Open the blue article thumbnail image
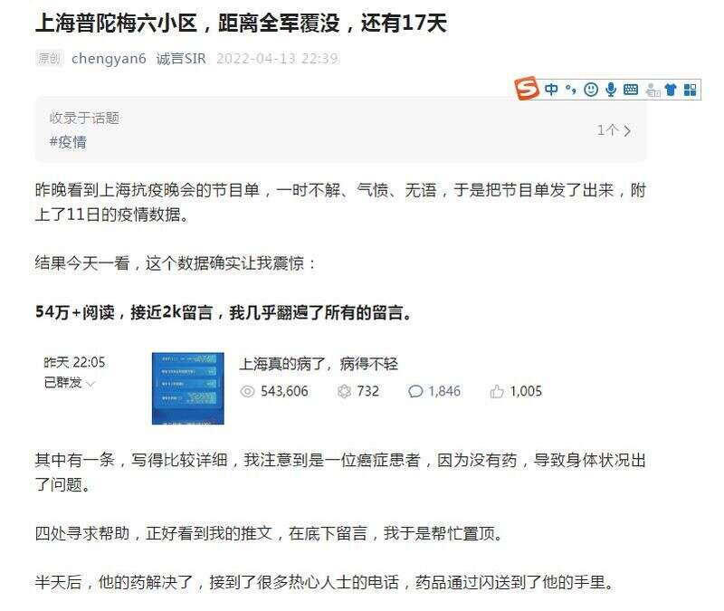The image size is (724, 611). [188, 388]
